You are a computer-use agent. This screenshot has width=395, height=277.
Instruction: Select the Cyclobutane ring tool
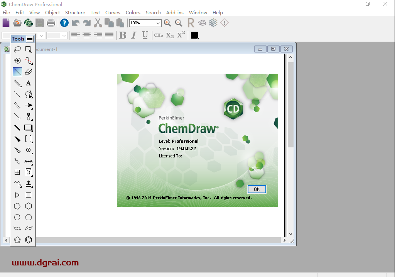(x=29, y=195)
